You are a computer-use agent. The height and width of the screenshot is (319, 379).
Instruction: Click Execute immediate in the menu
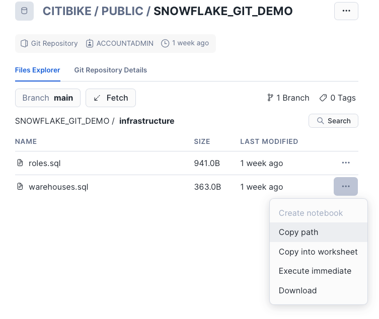point(315,271)
